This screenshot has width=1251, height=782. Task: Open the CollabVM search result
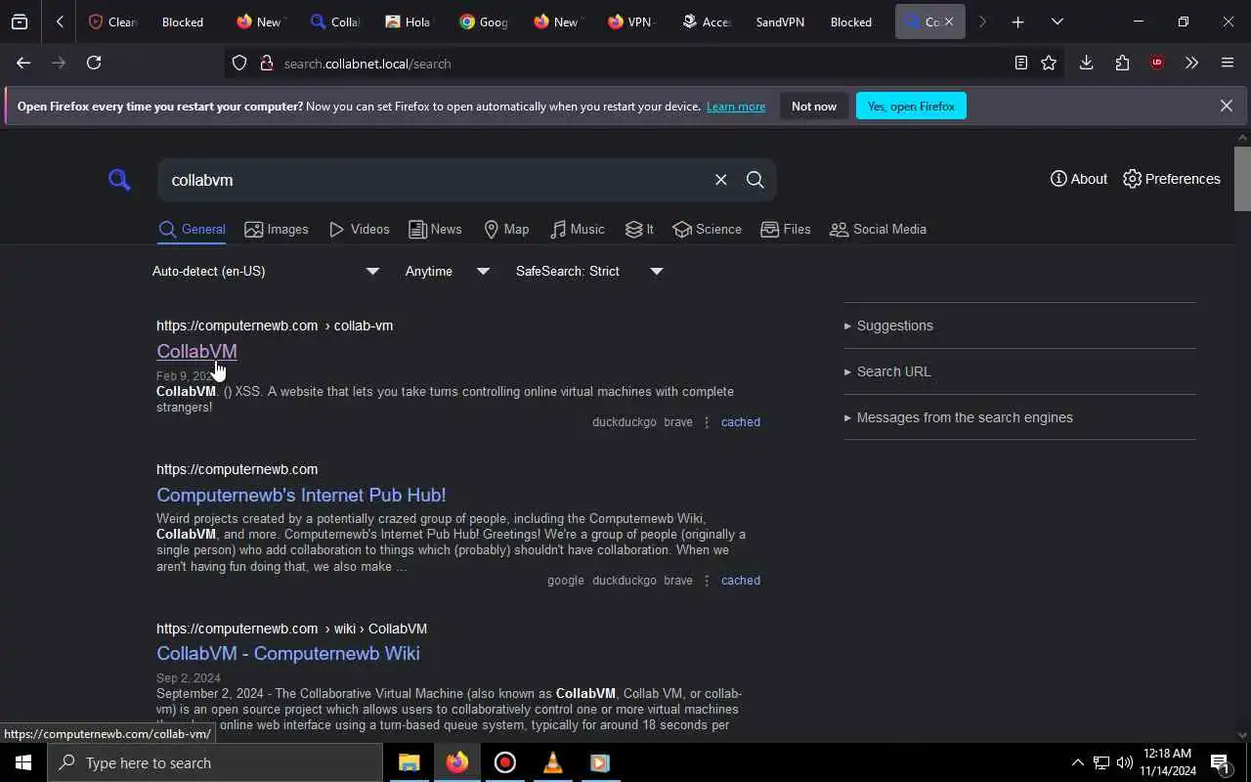pos(196,351)
